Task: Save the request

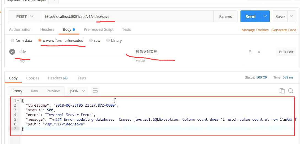Action: coord(280,16)
